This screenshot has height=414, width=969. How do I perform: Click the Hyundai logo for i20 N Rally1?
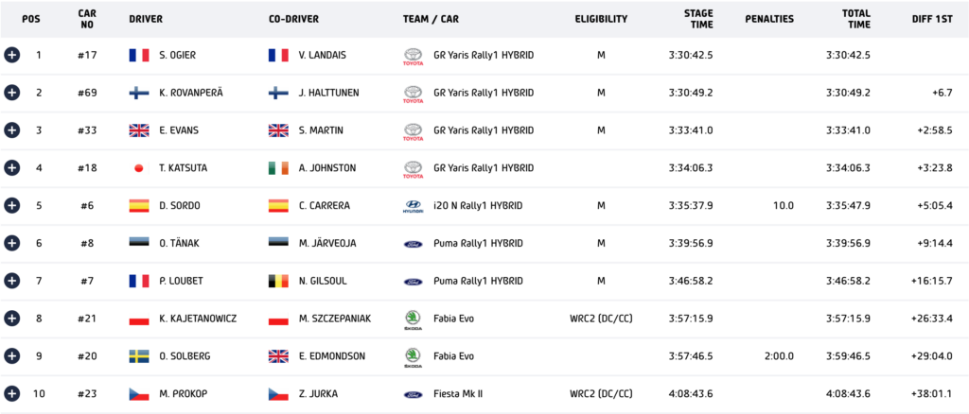(413, 206)
